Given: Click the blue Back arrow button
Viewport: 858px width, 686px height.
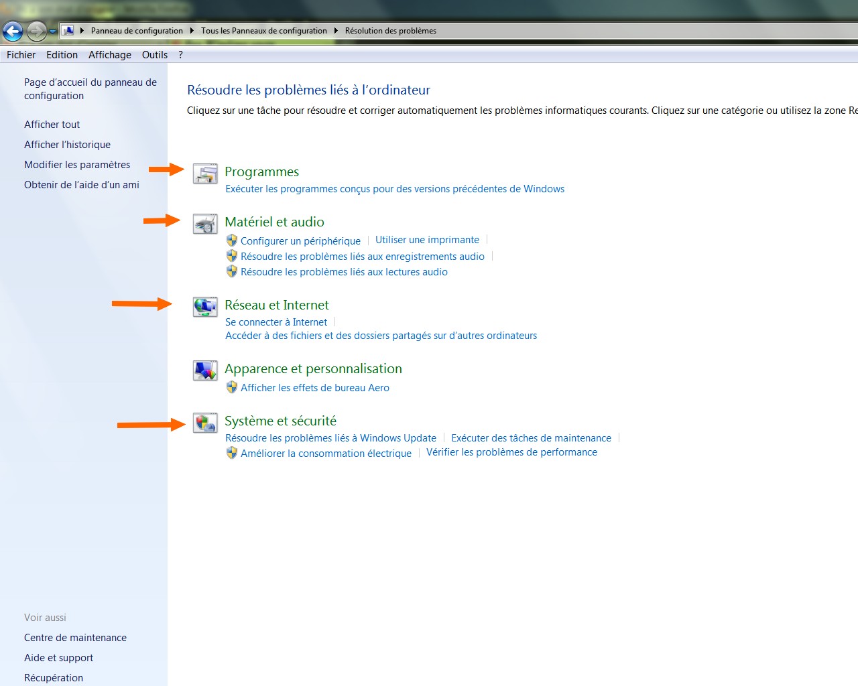Looking at the screenshot, I should pos(13,31).
